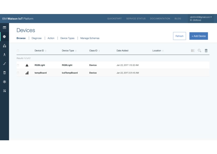
Task: Switch to the Browse tab
Action: tap(21, 38)
